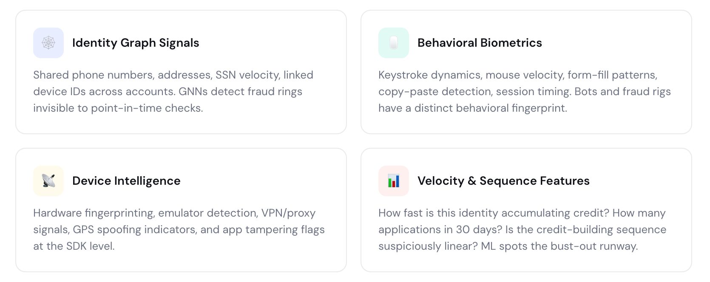Click the satellite dish Device Intelligence icon
This screenshot has width=710, height=282.
coord(48,181)
